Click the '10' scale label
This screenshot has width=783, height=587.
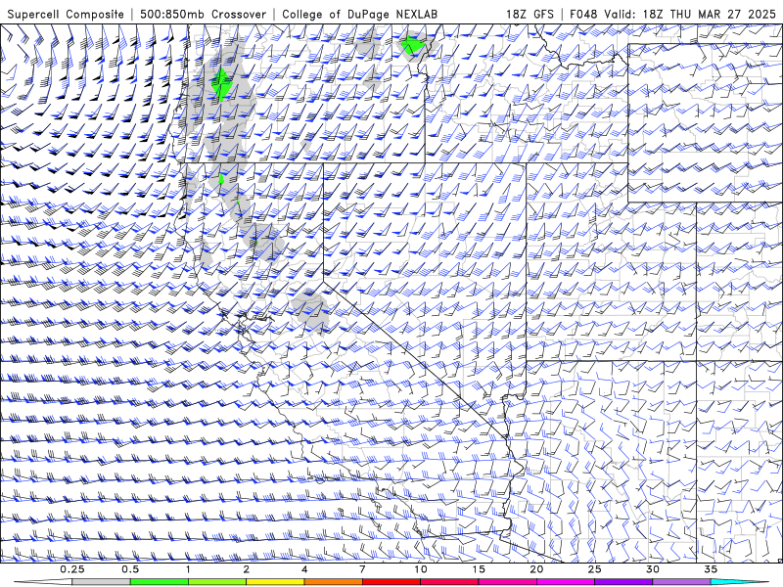point(421,569)
